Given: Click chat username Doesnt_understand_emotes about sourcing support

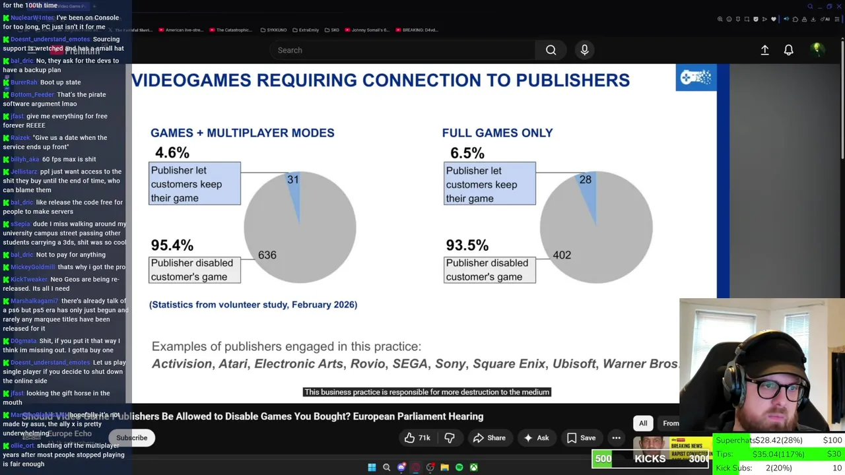Looking at the screenshot, I should coord(50,39).
